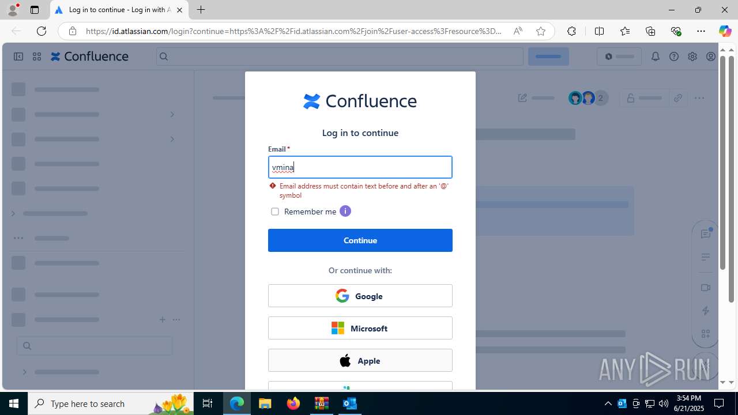
Task: Click the search magnifier in the Confluence header
Action: pos(164,56)
